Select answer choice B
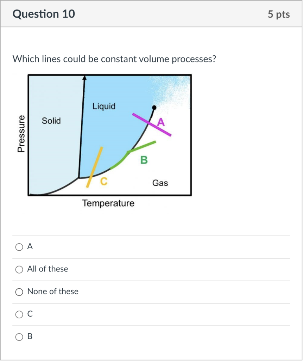 coord(19,337)
